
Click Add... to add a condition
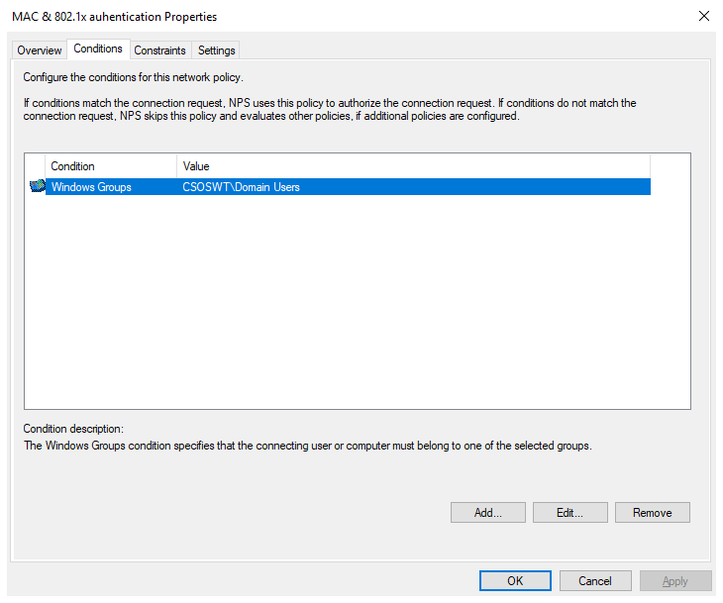(487, 512)
